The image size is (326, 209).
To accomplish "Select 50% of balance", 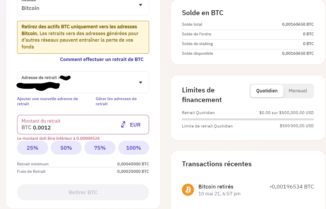I will [66, 148].
